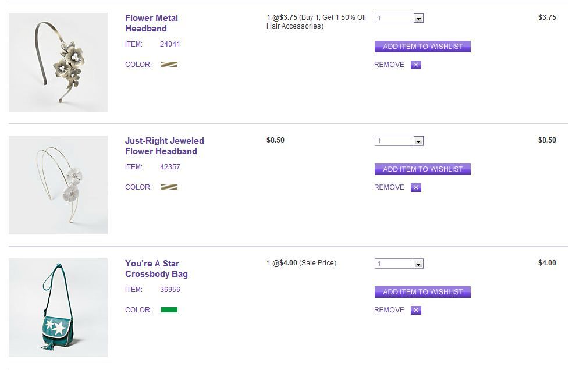576x370 pixels.
Task: Open You're A Star Crossbody Bag title link
Action: point(156,269)
